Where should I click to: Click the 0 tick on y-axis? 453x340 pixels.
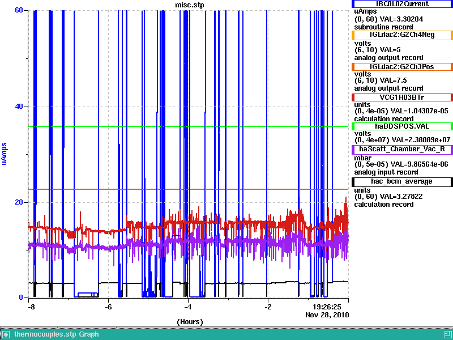click(x=21, y=297)
